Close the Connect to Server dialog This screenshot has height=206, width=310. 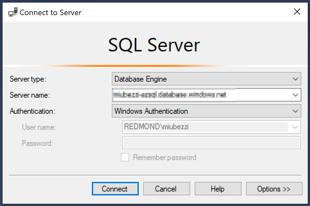pos(297,12)
